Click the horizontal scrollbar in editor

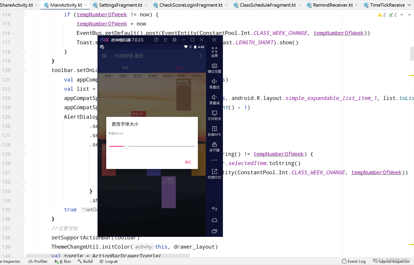108,255
